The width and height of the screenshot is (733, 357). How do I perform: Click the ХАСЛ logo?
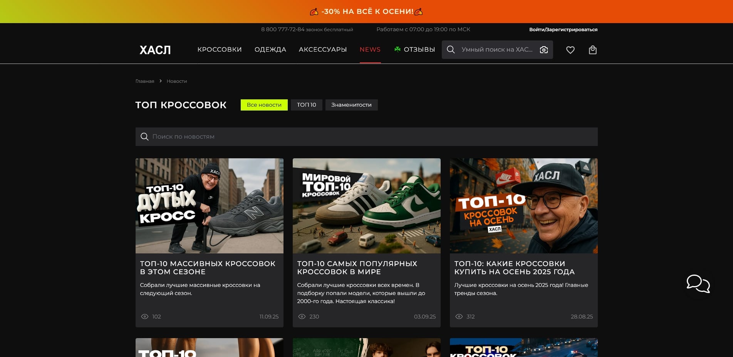coord(155,50)
